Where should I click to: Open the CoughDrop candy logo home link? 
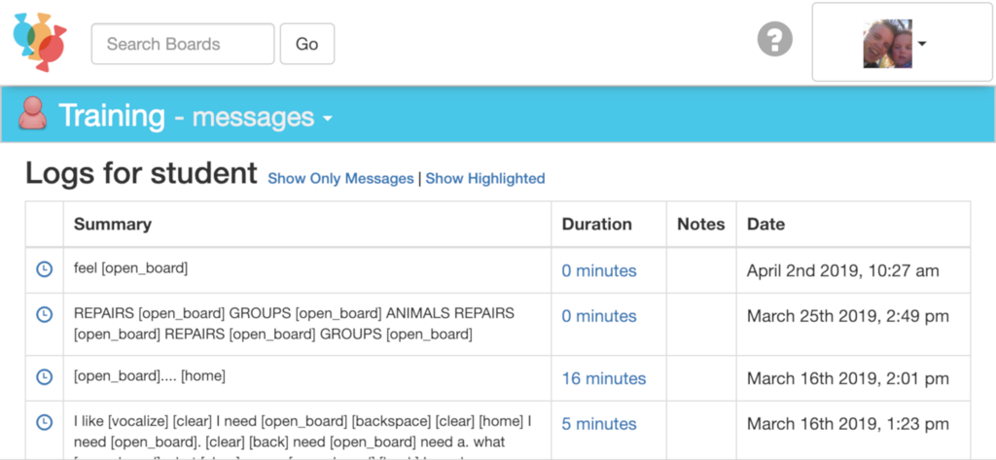point(40,43)
